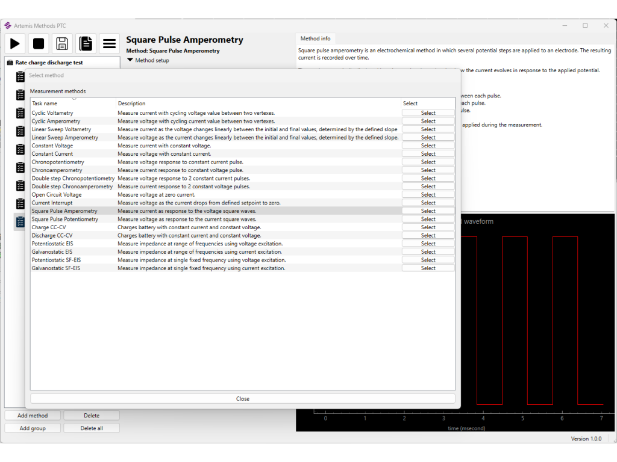The height and width of the screenshot is (462, 617).
Task: Collapse the Method setup disclosure triangle
Action: (x=130, y=60)
